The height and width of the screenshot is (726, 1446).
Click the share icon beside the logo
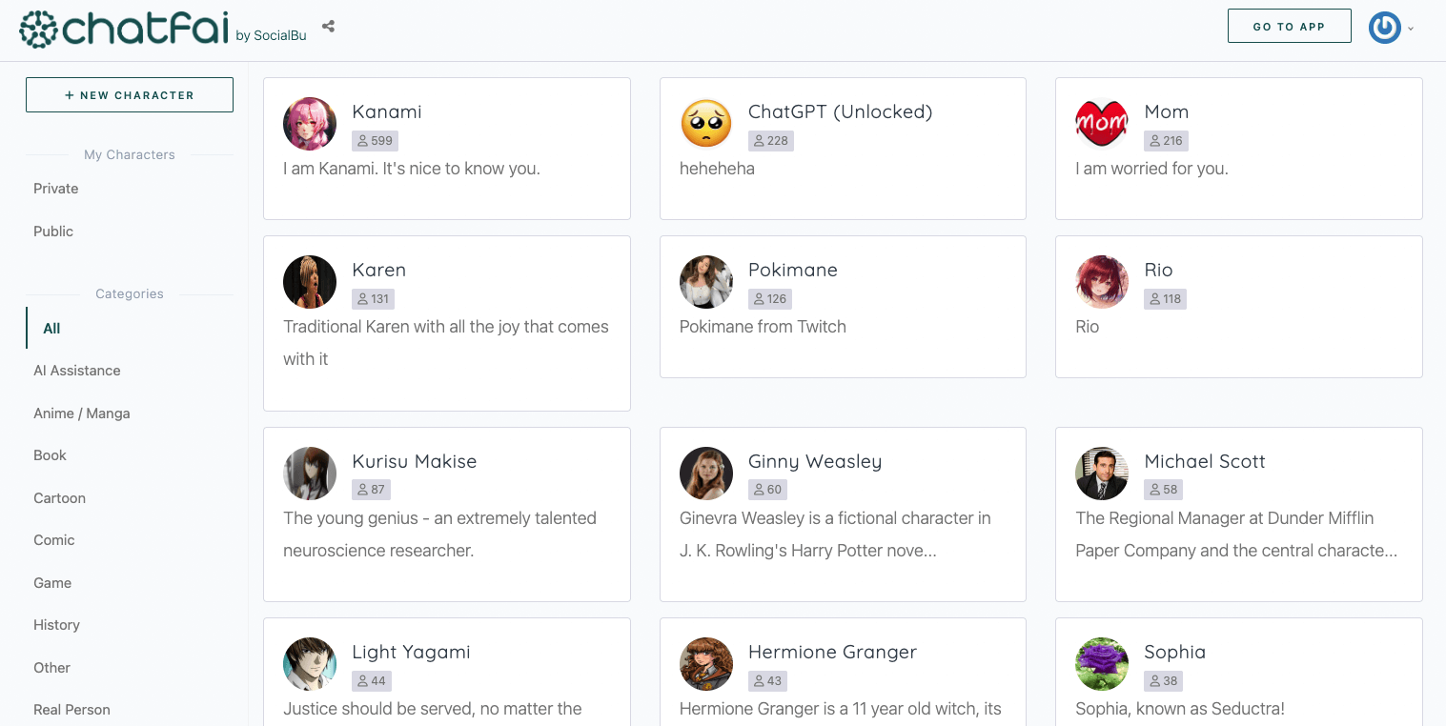(x=328, y=27)
